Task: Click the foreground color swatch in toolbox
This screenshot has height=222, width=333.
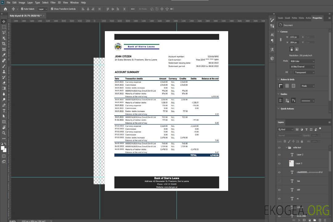Action: tap(3, 148)
